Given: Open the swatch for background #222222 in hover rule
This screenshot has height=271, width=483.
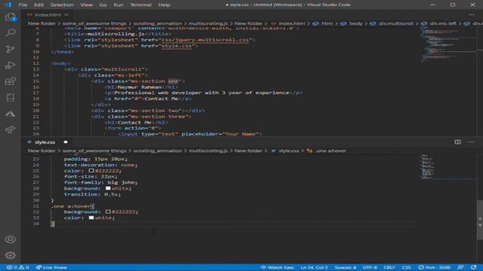Looking at the screenshot, I should (x=108, y=212).
